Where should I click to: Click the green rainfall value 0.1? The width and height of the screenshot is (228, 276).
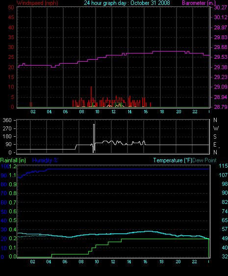pyautogui.click(x=13, y=248)
